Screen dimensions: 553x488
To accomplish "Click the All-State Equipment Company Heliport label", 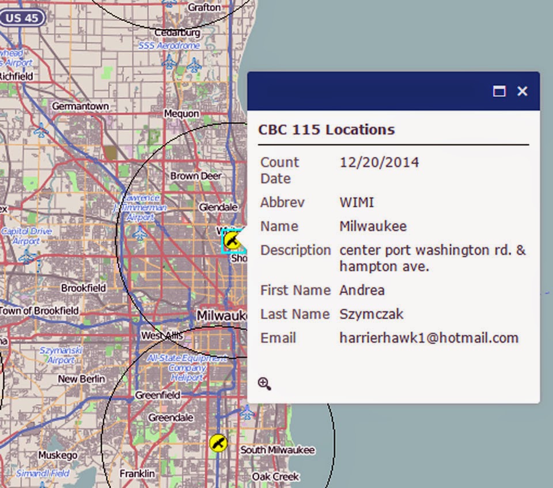I will pos(187,368).
